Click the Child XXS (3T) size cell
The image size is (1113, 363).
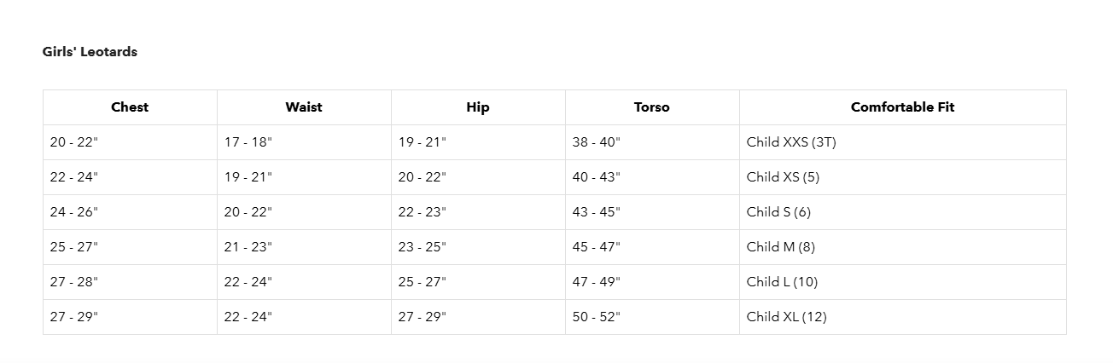pyautogui.click(x=791, y=142)
